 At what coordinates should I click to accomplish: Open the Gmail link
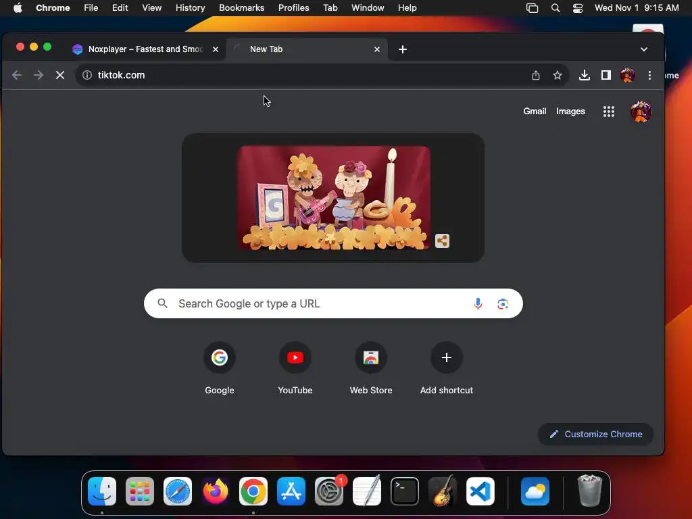coord(535,112)
